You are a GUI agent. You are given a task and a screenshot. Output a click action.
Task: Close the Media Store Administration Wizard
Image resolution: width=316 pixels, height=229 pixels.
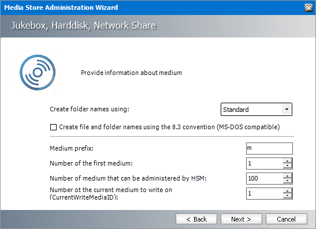coord(308,7)
